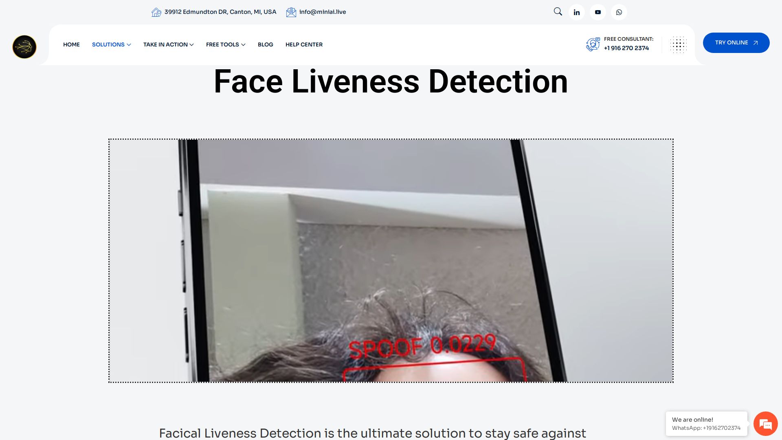Open the YouTube social icon
The width and height of the screenshot is (782, 440).
tap(597, 12)
